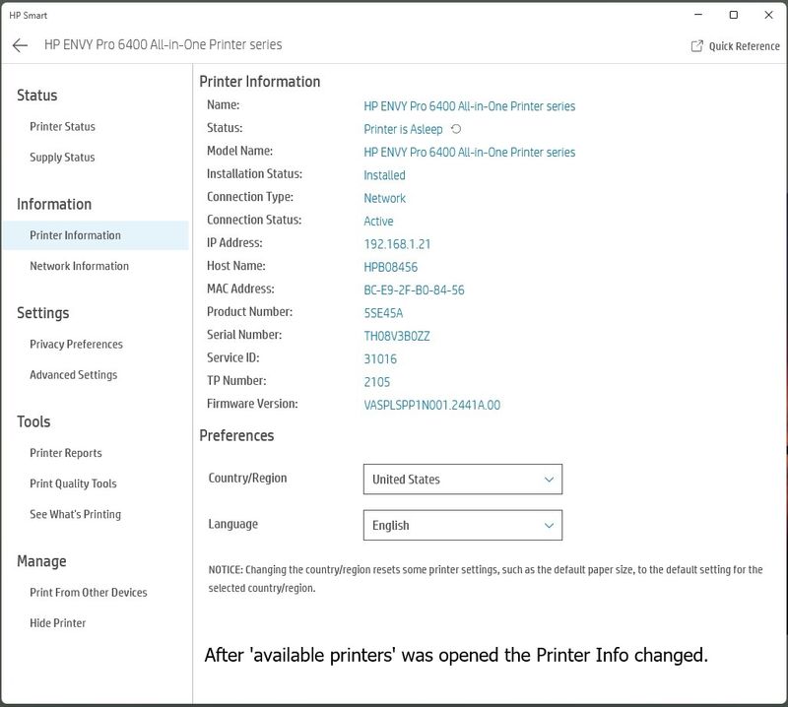
Task: Select Supply Status in the sidebar
Action: 62,158
